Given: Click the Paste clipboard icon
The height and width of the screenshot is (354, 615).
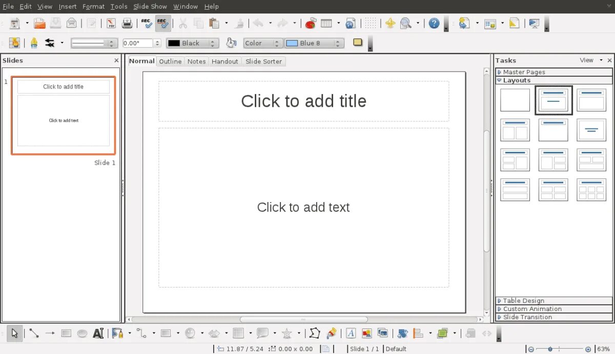Looking at the screenshot, I should tap(214, 24).
